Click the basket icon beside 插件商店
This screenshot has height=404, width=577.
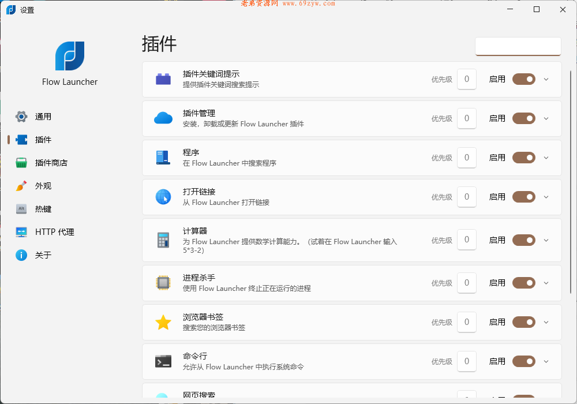coord(21,163)
